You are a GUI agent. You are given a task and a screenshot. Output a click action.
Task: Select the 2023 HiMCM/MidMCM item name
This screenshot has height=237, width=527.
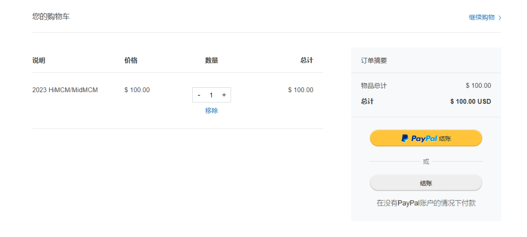(65, 90)
